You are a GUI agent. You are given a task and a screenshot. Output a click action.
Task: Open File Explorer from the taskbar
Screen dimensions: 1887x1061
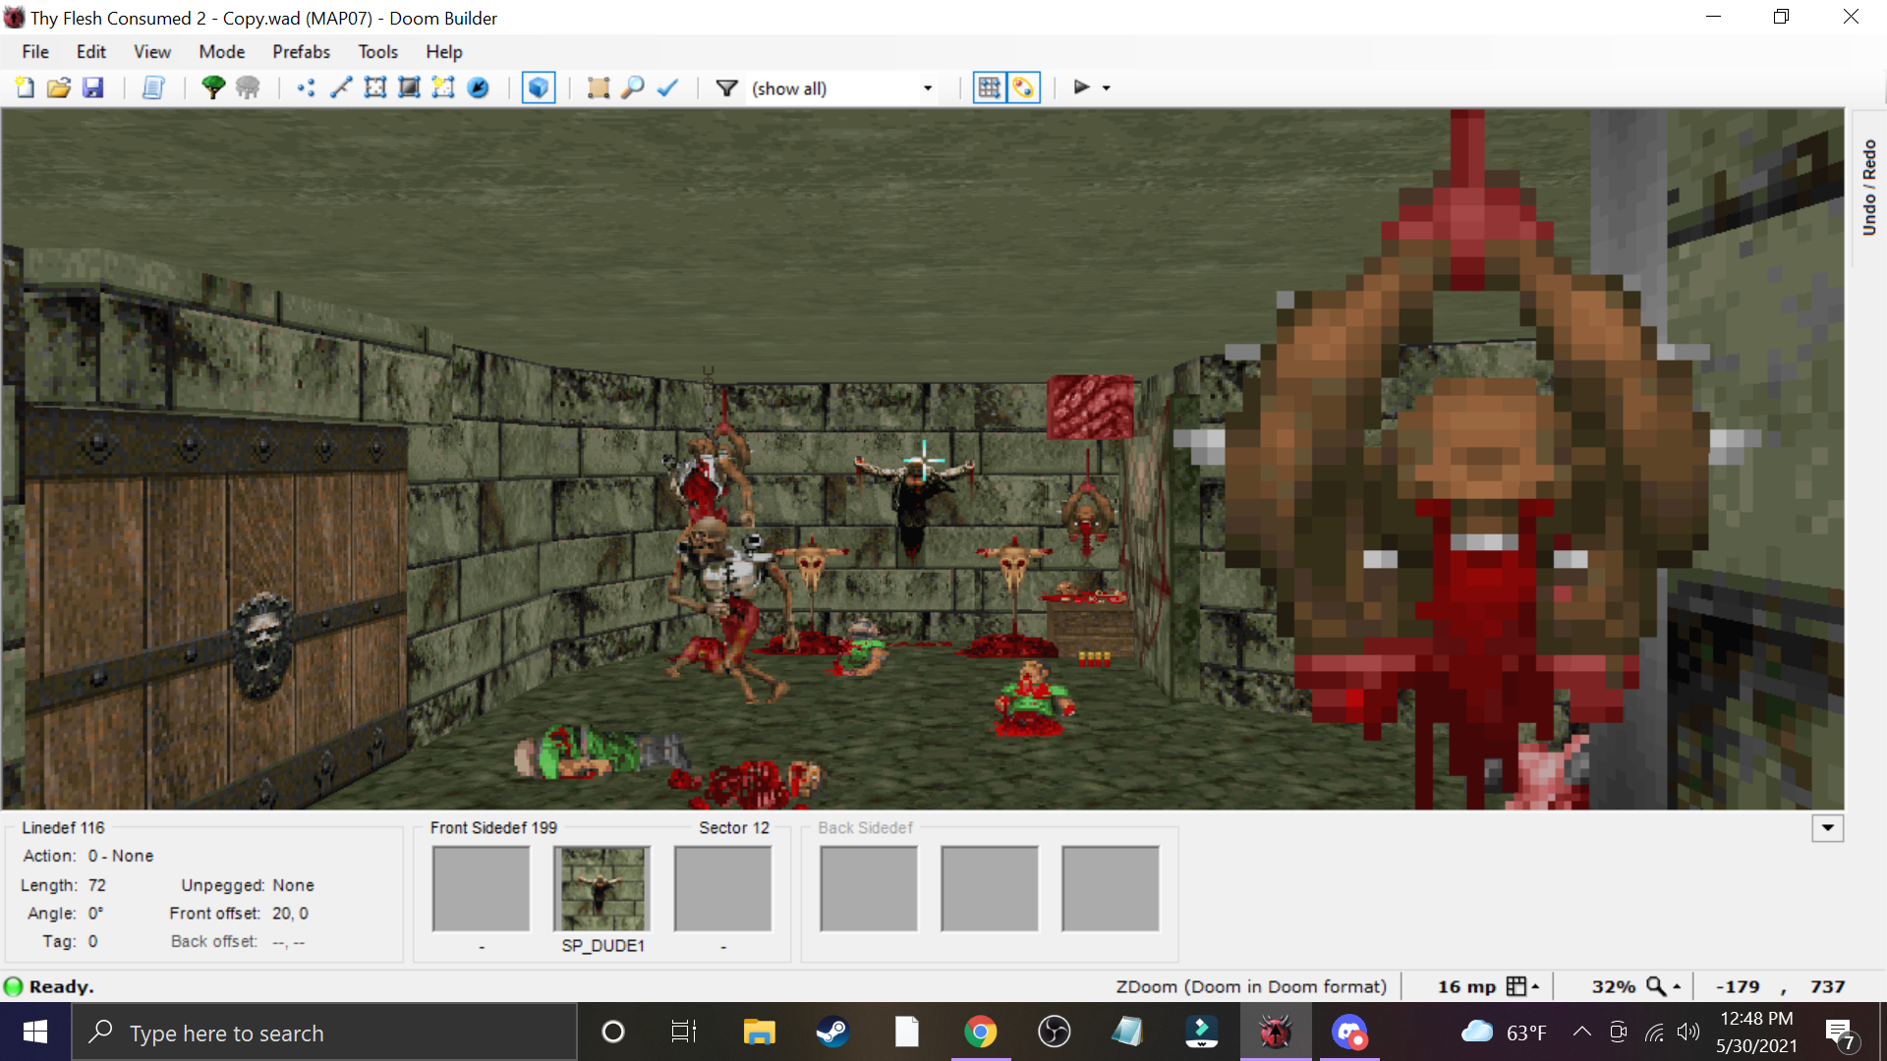coord(759,1033)
